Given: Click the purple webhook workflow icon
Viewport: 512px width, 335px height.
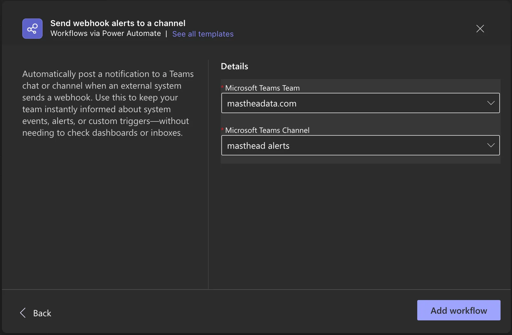Looking at the screenshot, I should [32, 29].
